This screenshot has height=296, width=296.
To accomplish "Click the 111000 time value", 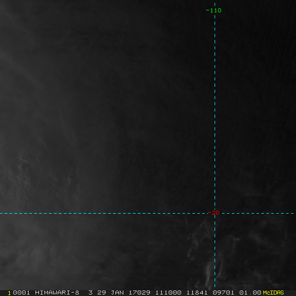I will tap(168, 293).
